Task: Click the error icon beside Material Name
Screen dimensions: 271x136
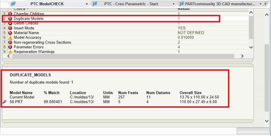Action: click(x=10, y=33)
